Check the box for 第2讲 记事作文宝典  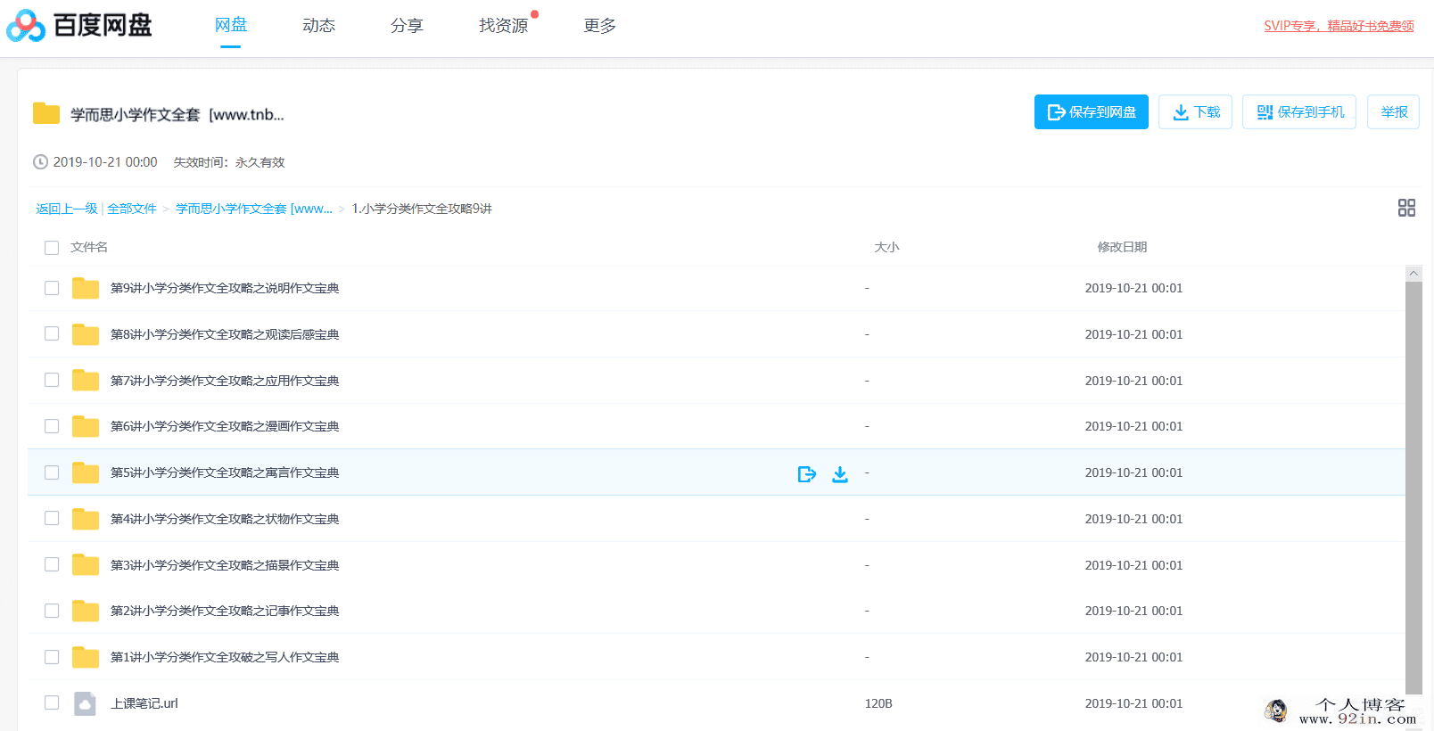click(52, 611)
